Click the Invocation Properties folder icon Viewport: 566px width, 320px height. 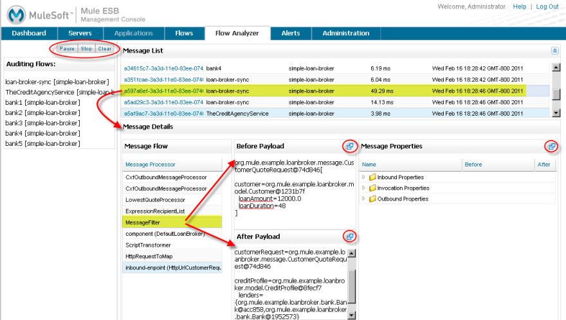tap(372, 188)
